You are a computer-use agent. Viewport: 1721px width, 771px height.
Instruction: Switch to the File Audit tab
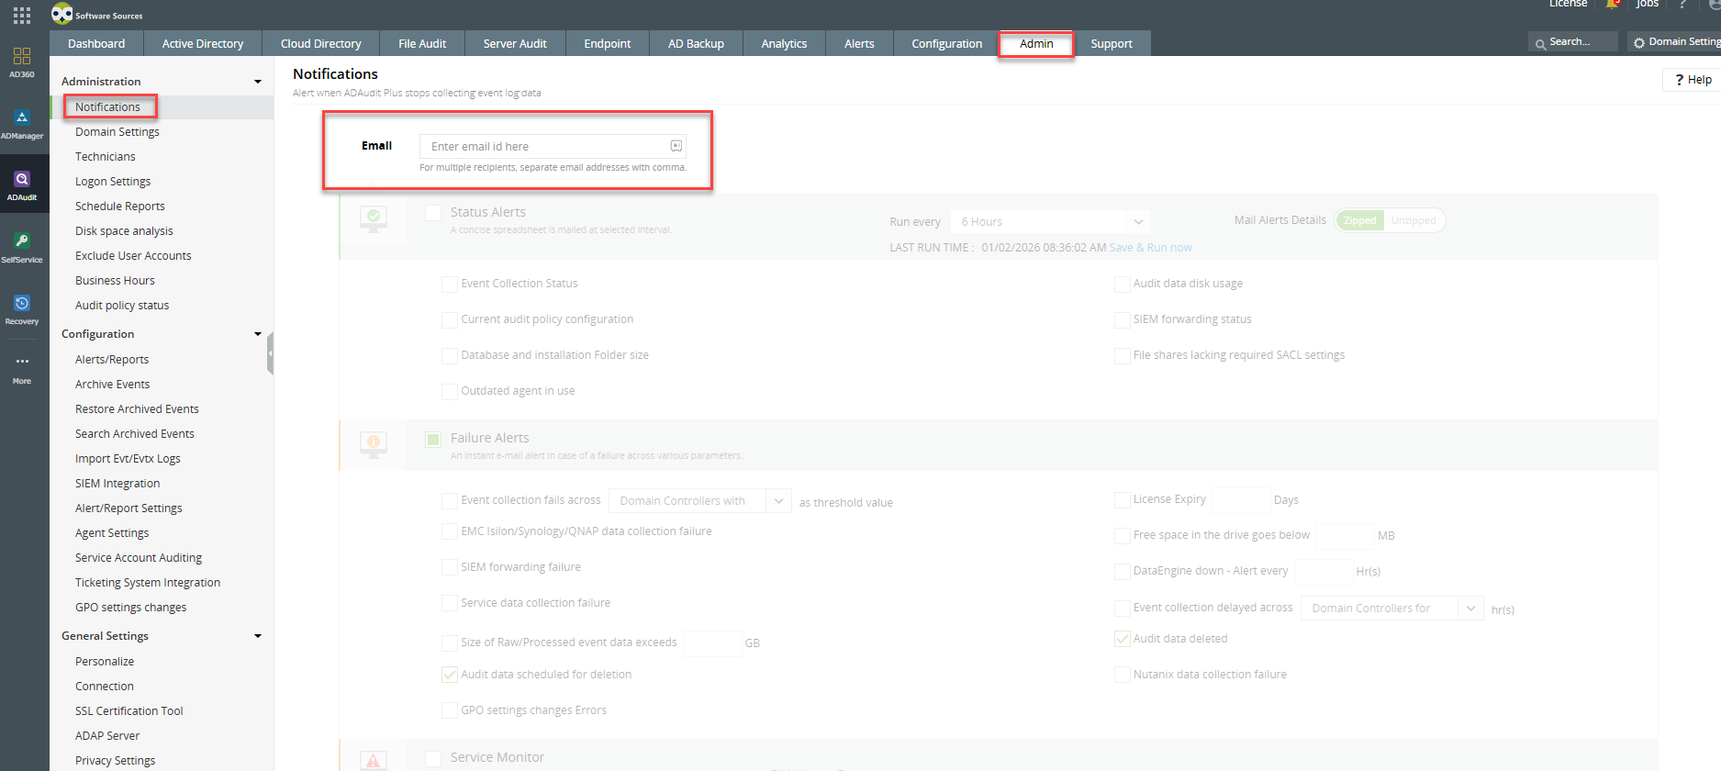click(x=422, y=43)
